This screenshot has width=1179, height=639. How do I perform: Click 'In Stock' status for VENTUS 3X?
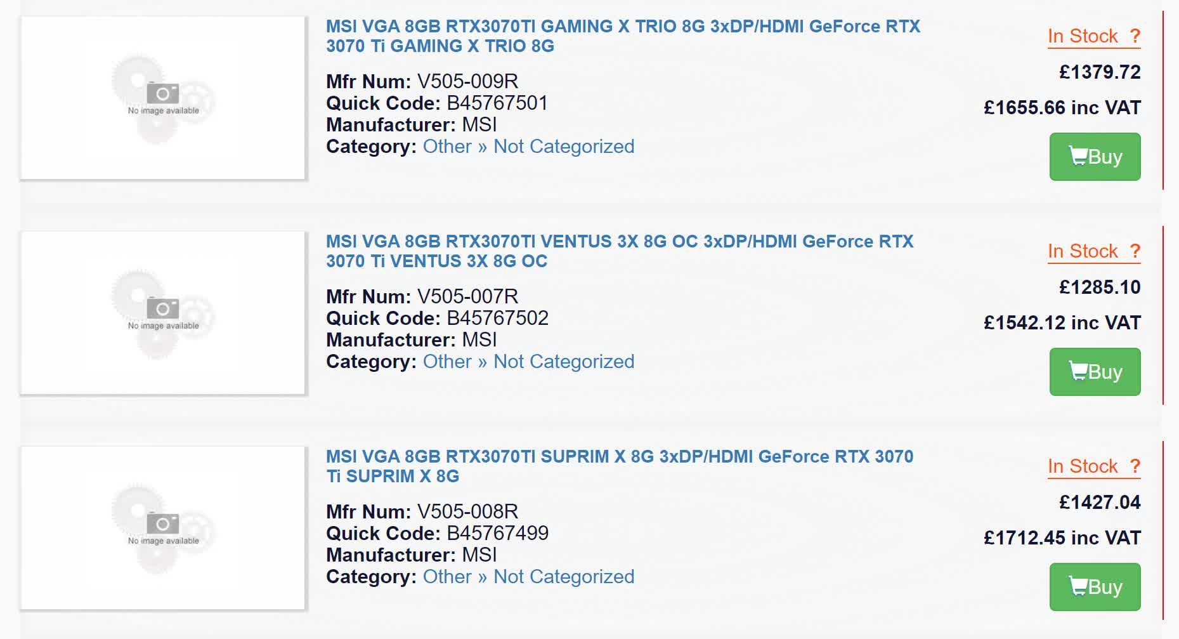pyautogui.click(x=1083, y=251)
